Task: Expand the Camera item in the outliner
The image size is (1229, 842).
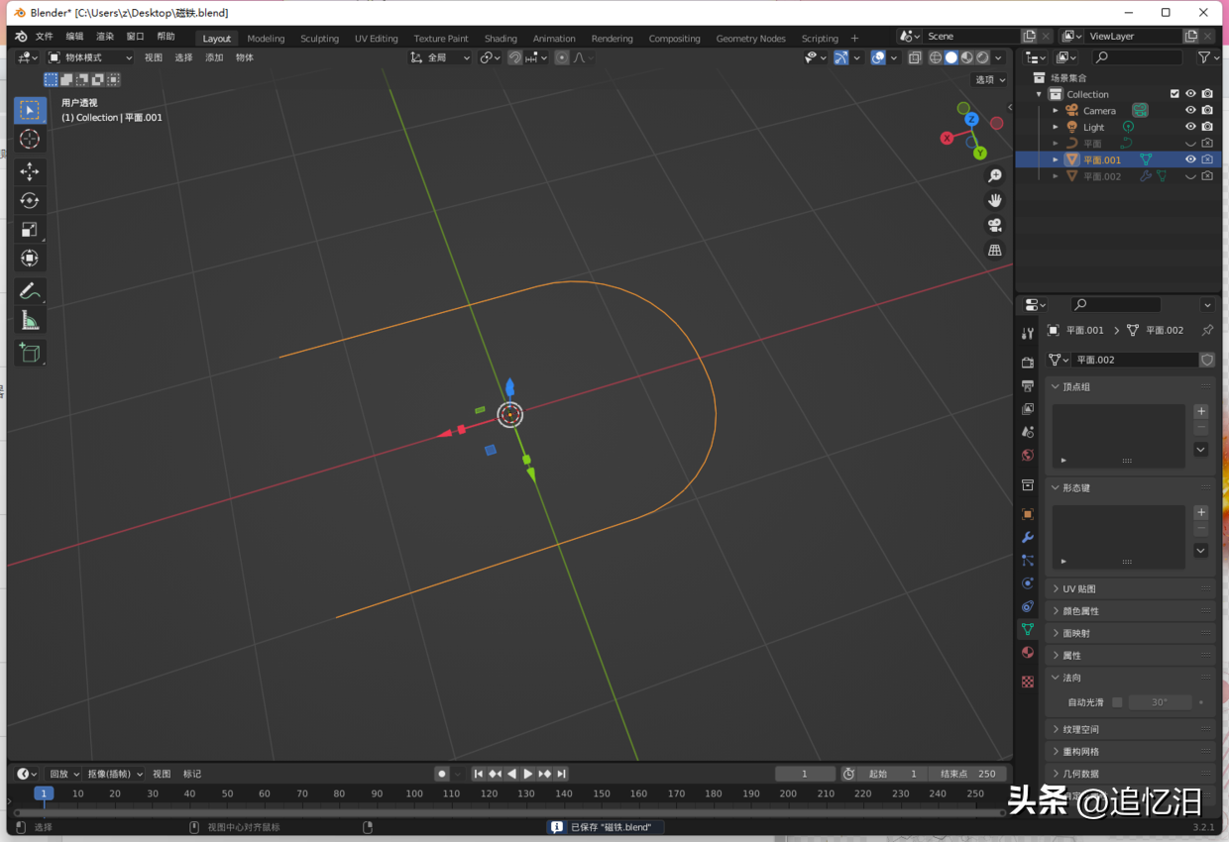Action: click(x=1054, y=110)
